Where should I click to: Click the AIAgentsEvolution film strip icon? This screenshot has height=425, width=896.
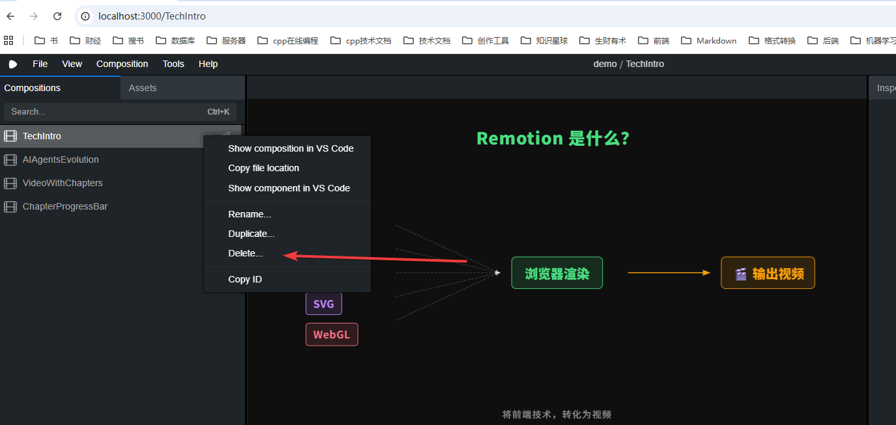pos(10,159)
